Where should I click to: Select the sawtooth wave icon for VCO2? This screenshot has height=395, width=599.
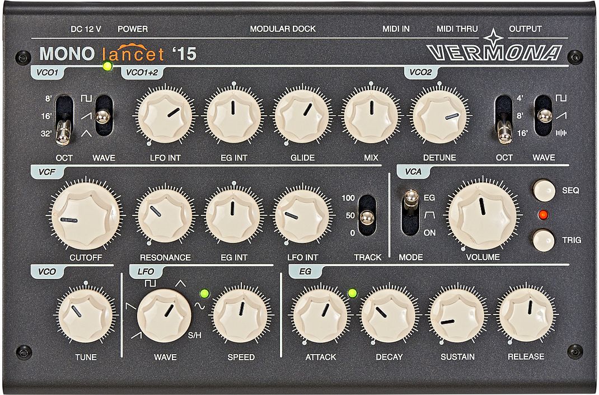(561, 115)
